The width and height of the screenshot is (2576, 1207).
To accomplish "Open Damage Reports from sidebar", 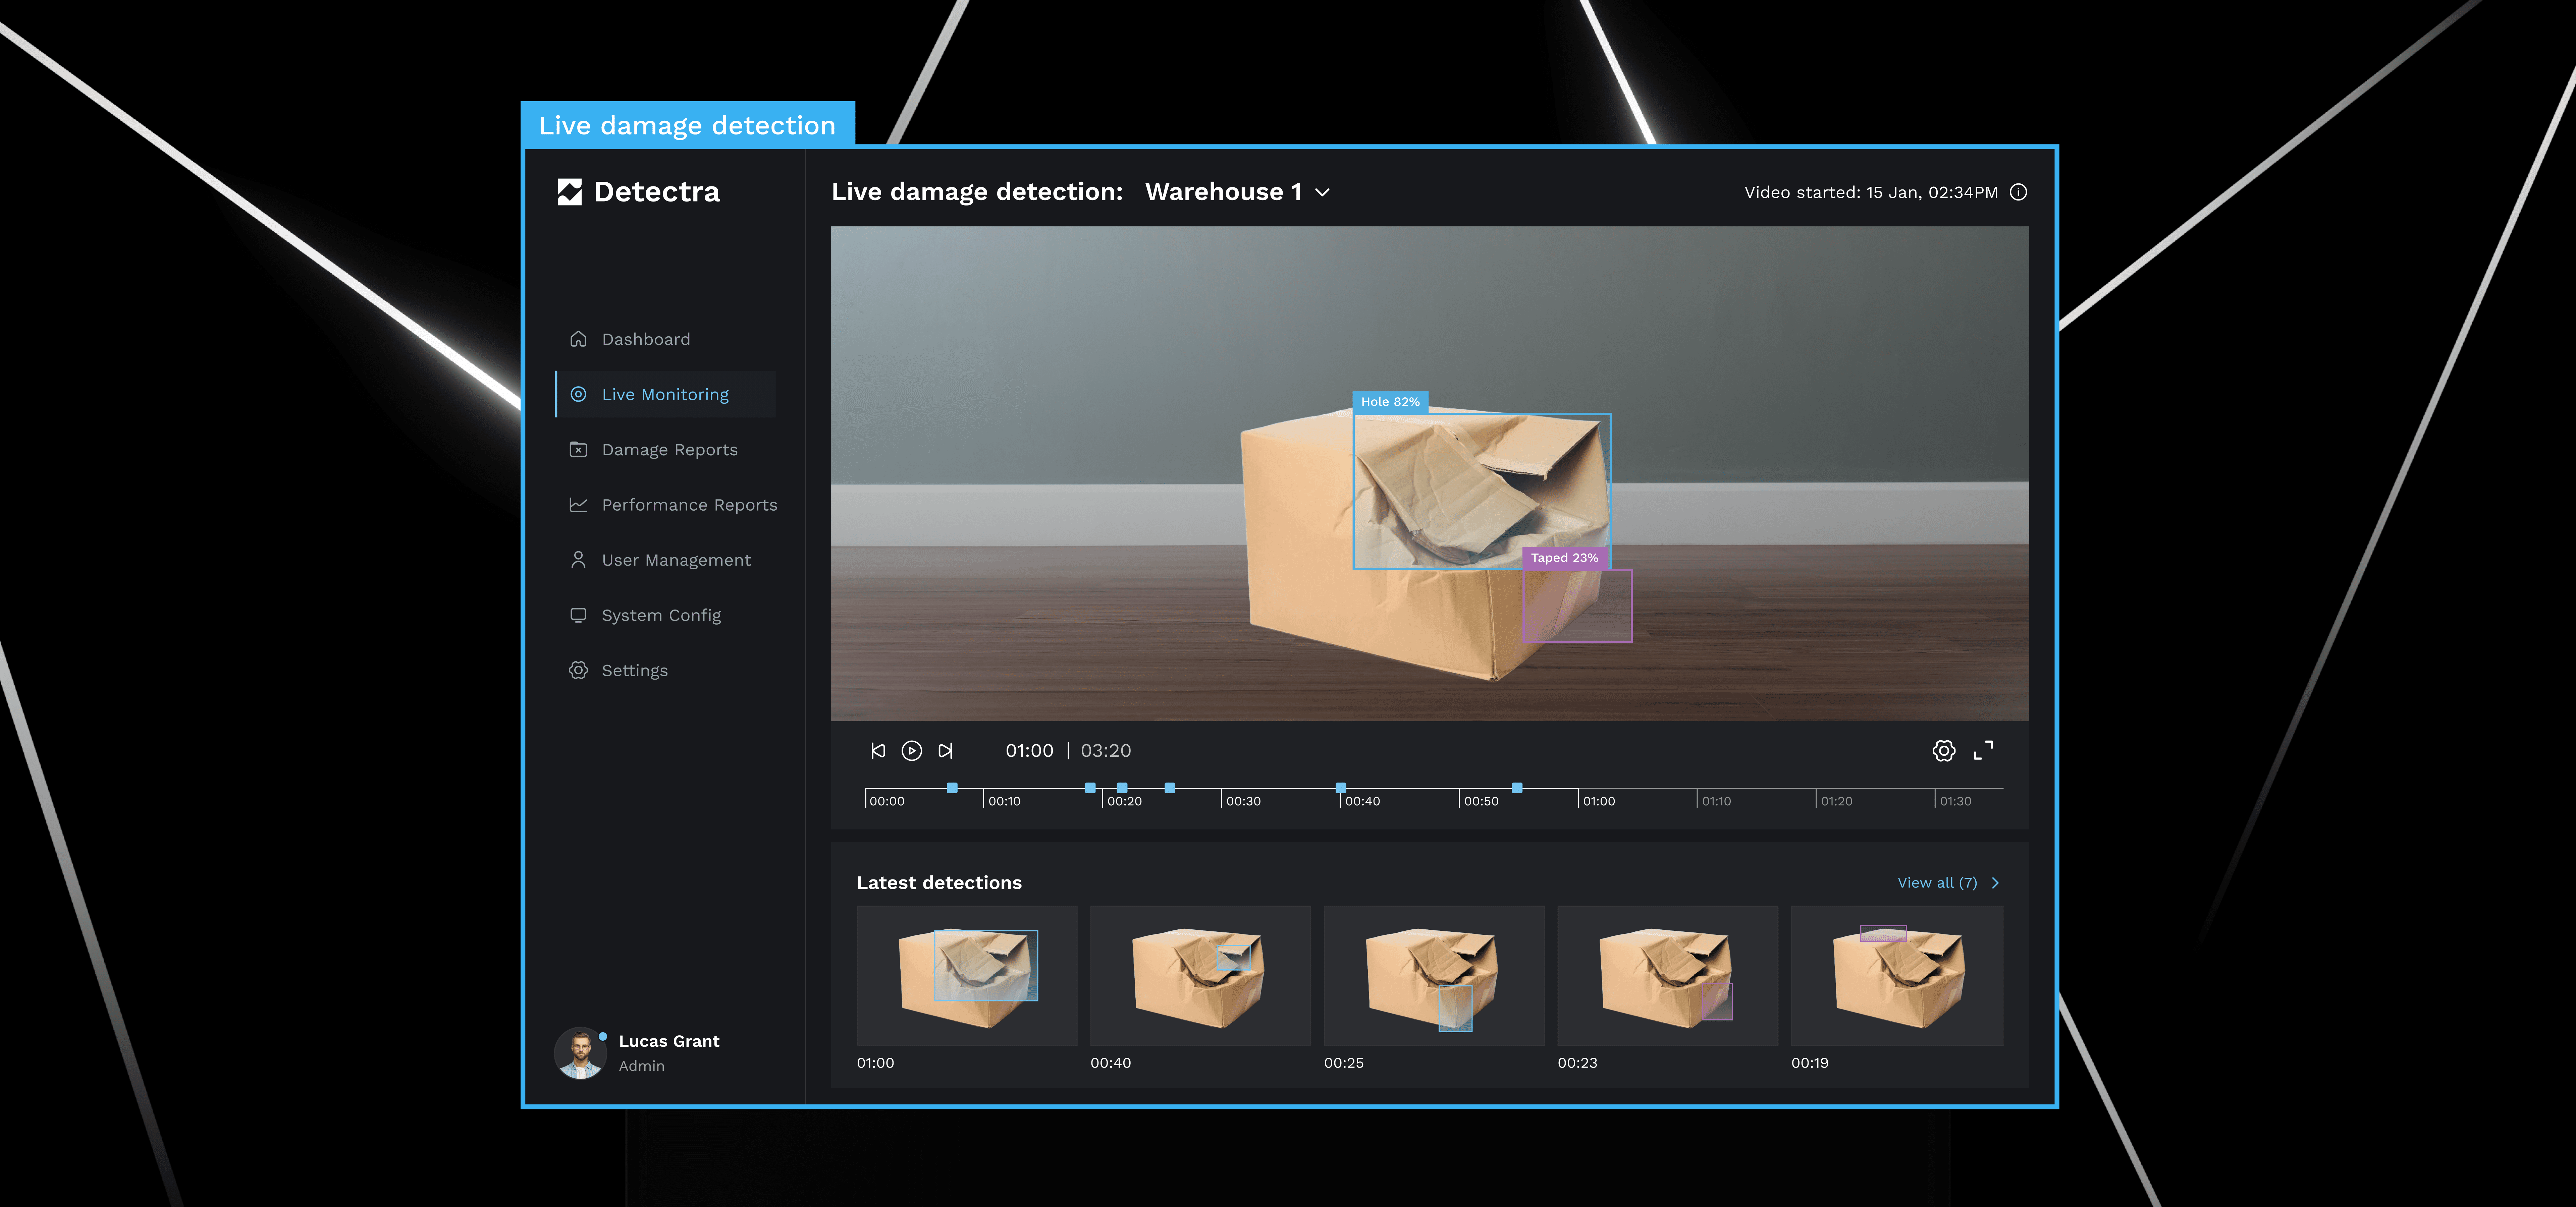I will click(669, 450).
